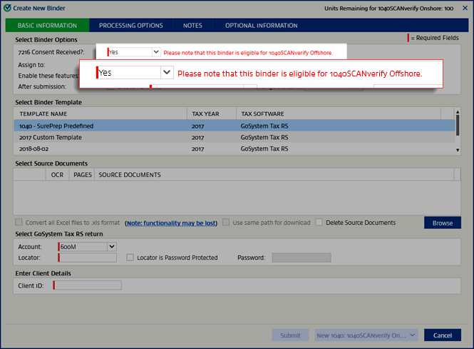
Task: Click the Client ID input field
Action: click(87, 285)
